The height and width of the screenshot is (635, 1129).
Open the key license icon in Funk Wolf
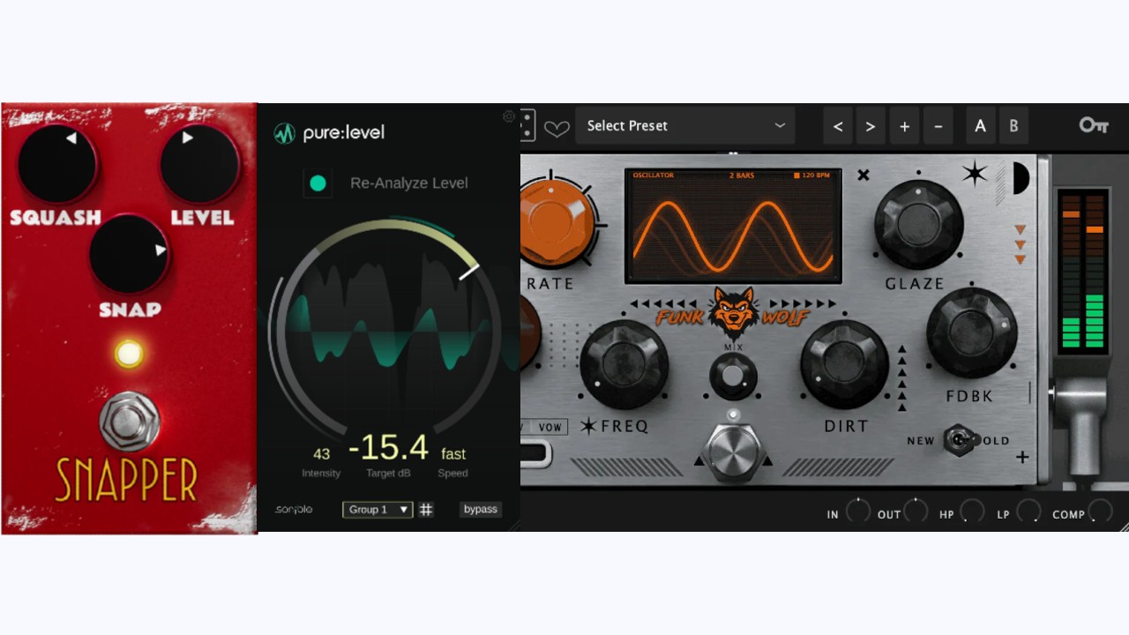pos(1094,125)
